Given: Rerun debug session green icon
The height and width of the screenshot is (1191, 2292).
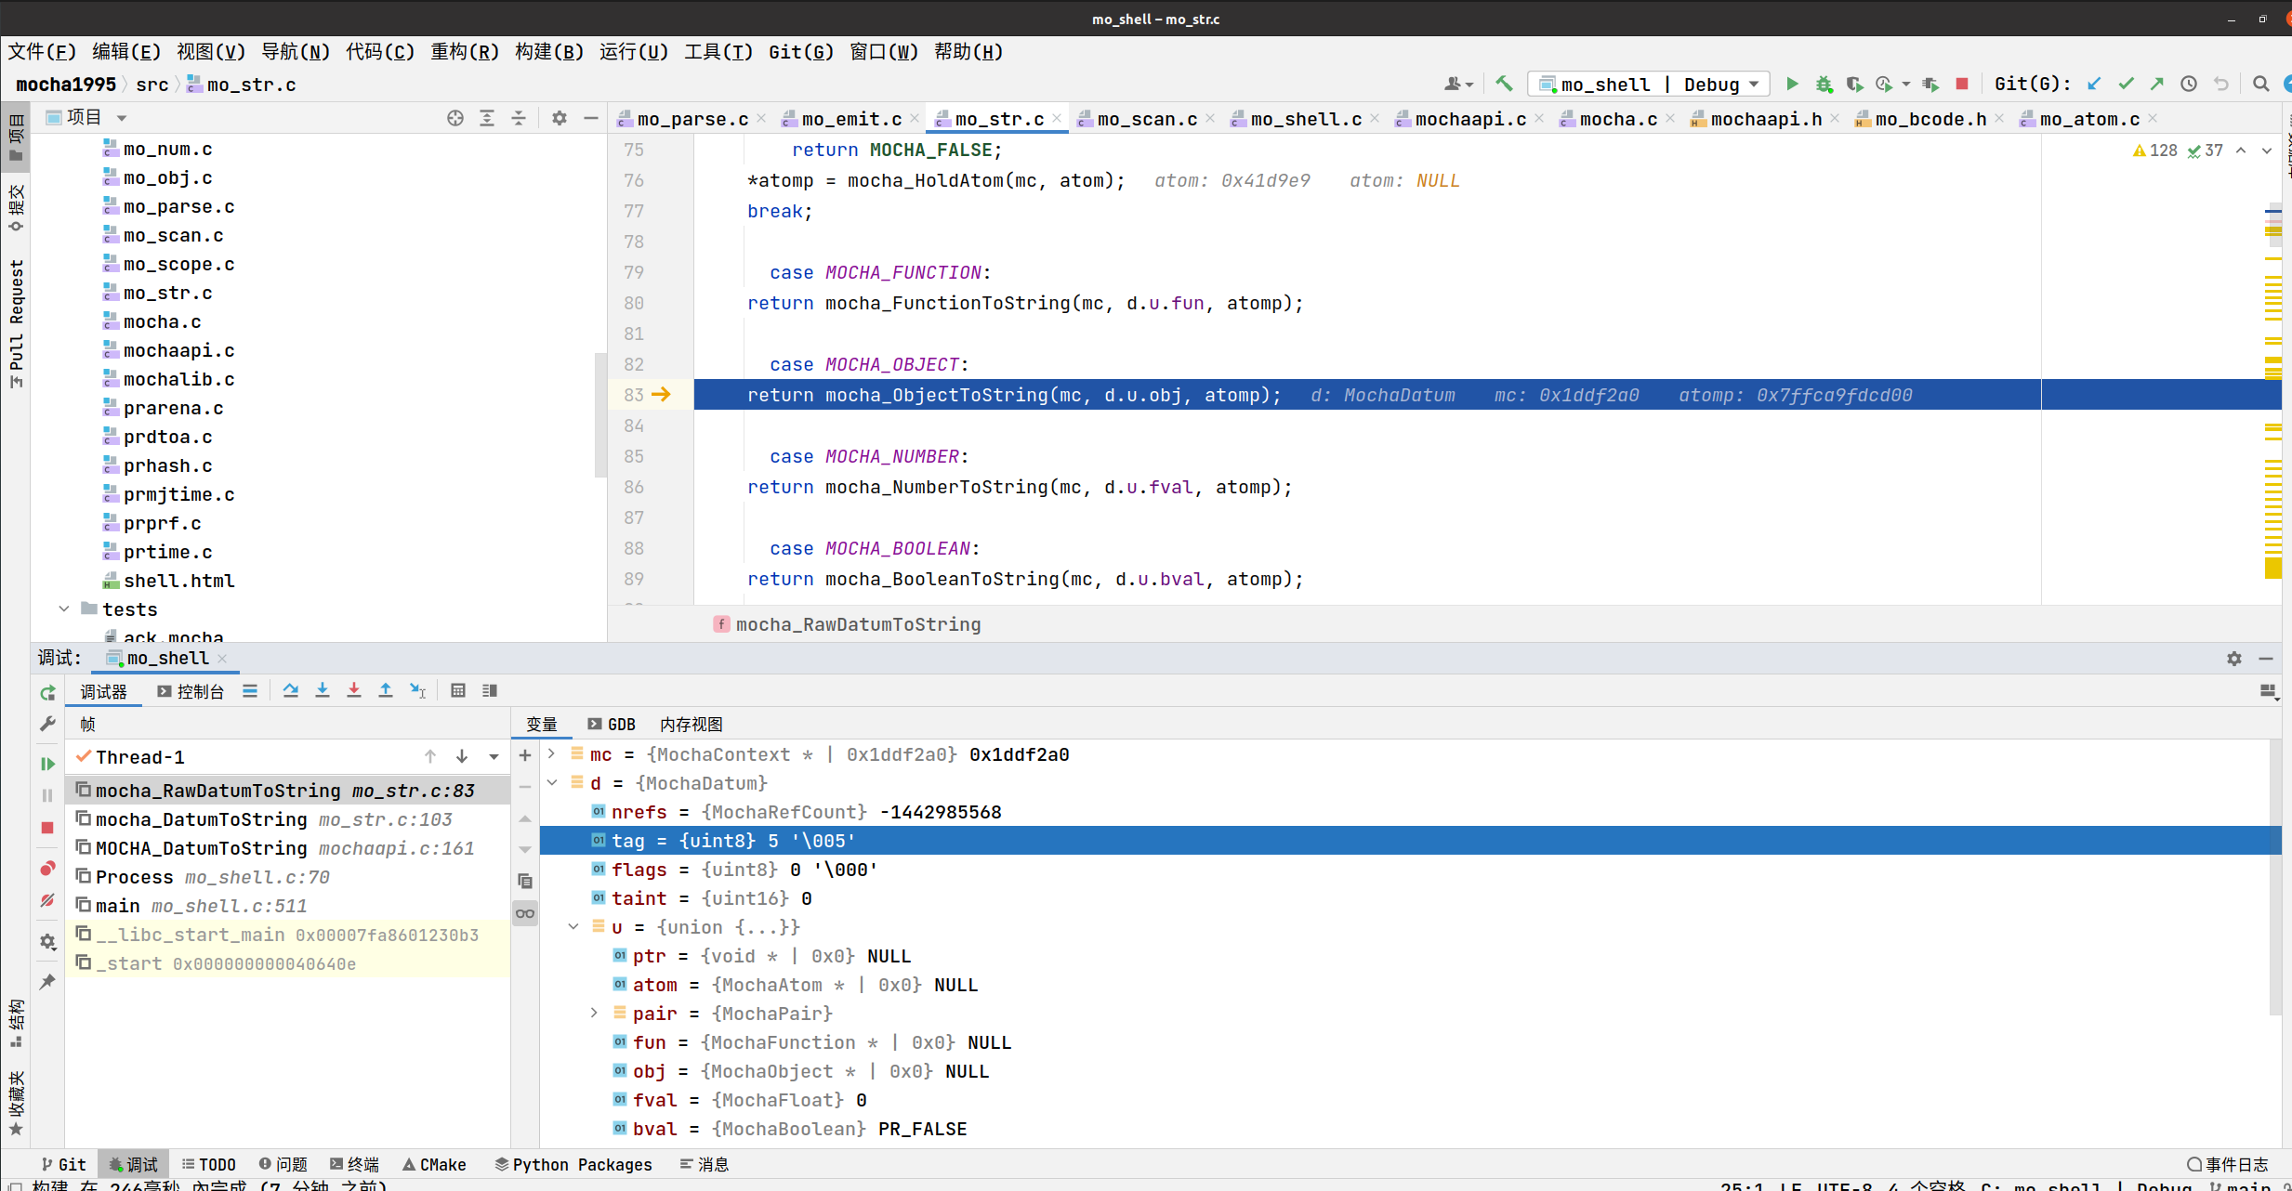Looking at the screenshot, I should (x=47, y=693).
